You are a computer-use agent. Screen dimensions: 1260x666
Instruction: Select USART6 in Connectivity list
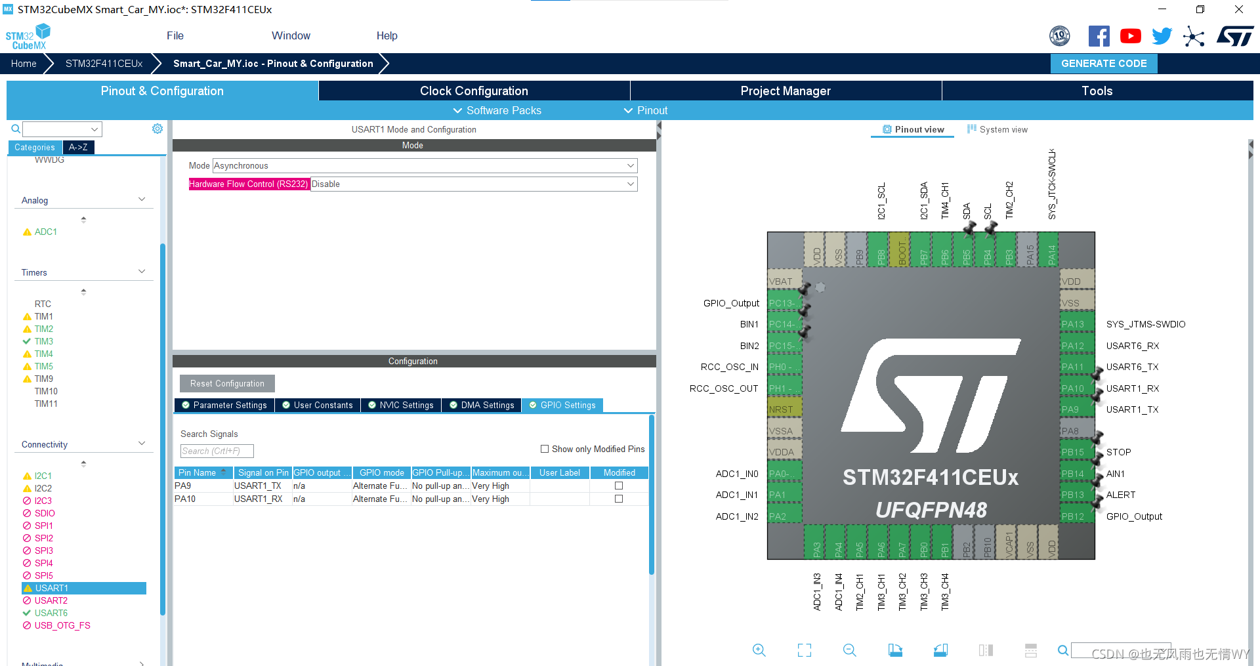click(x=51, y=613)
